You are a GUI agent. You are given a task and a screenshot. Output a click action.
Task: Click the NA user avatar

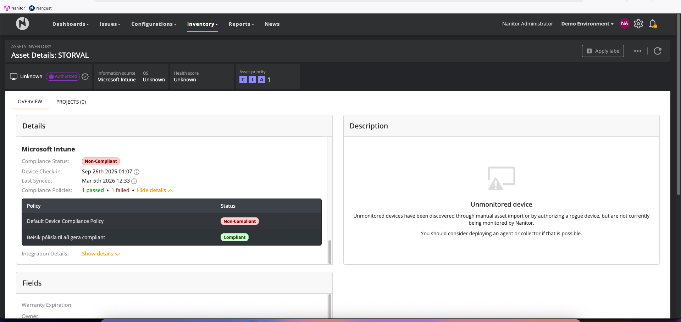point(624,24)
